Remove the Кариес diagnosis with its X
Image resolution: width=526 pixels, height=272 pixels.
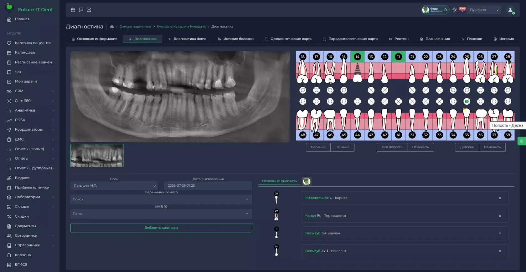[500, 198]
